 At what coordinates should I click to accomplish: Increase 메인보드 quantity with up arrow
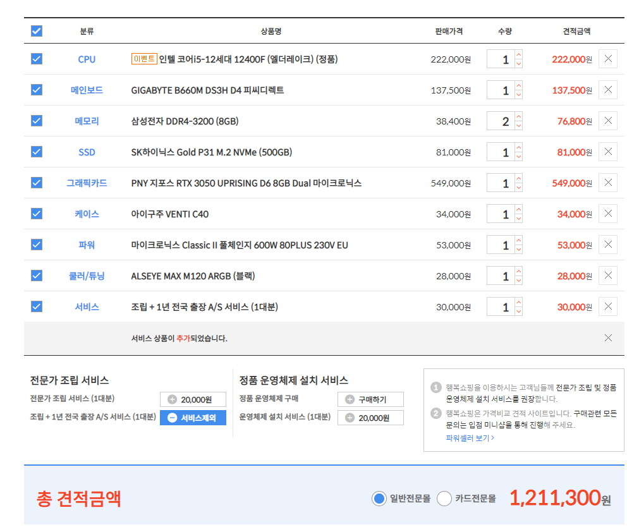[519, 85]
